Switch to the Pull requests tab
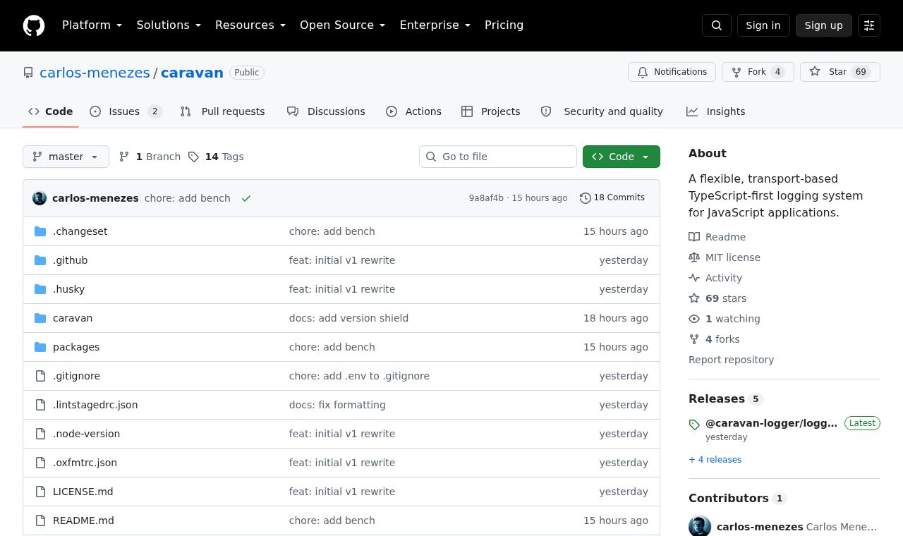The image size is (903, 536). (222, 111)
